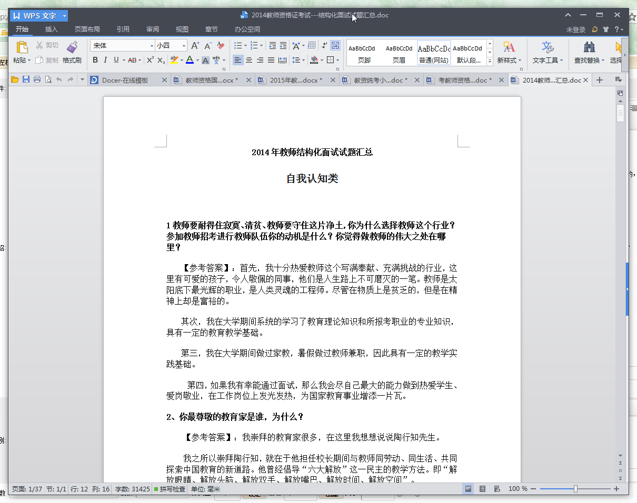Switch to outline view icon in status bar
Viewport: 637px width, 503px height.
click(x=482, y=489)
